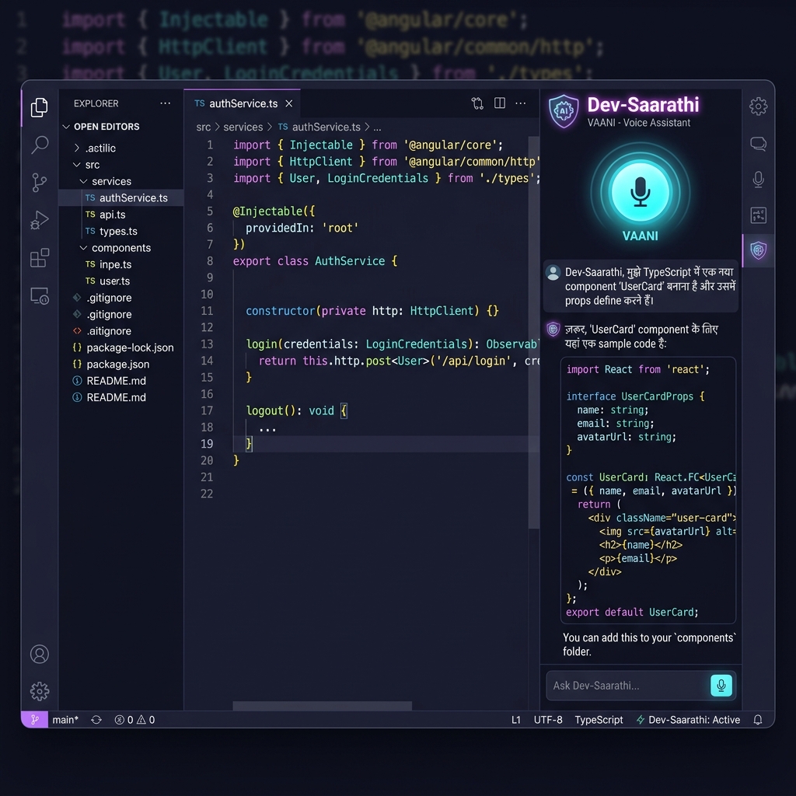Collapse the OPEN EDITORS section
Viewport: 796px width, 796px height.
click(x=102, y=127)
